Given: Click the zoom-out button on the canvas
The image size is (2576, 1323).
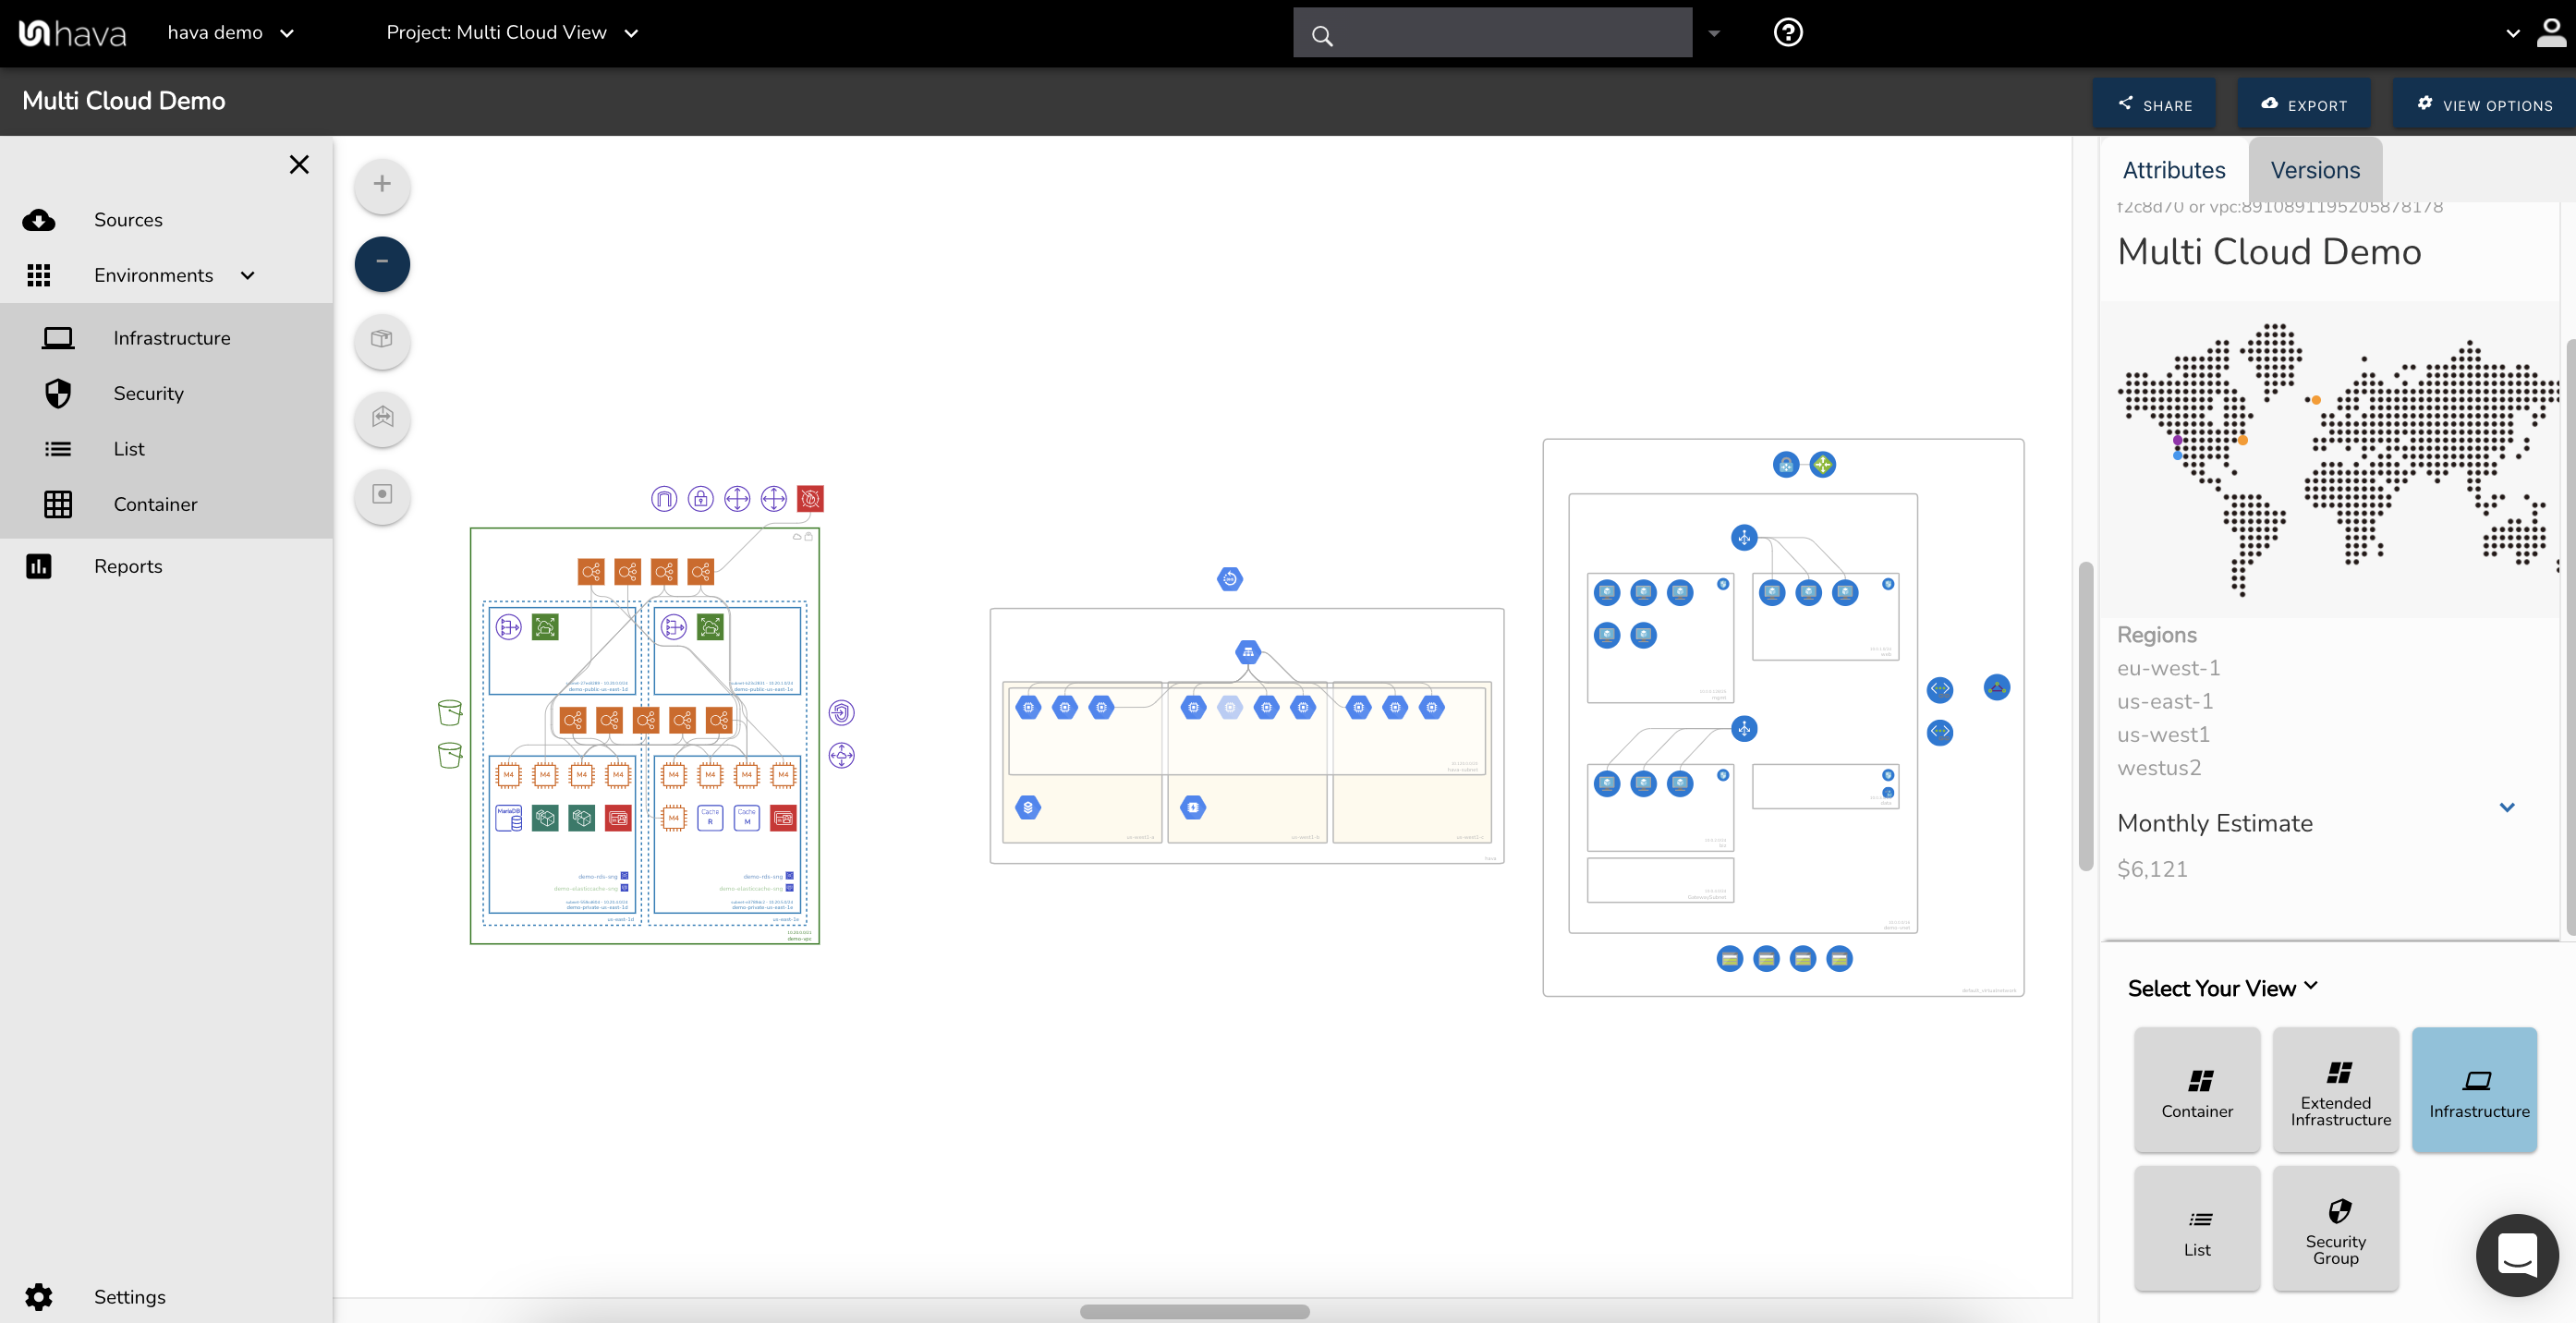Looking at the screenshot, I should (x=381, y=262).
